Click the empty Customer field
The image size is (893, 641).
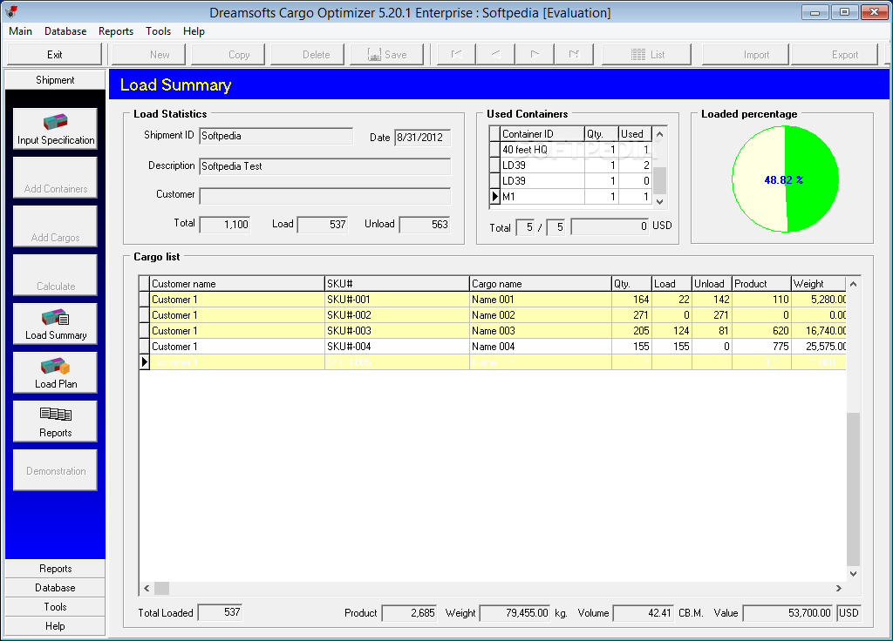pos(325,196)
